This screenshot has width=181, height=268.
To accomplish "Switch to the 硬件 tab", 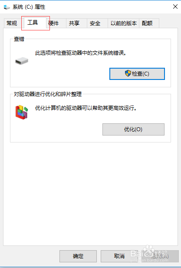I will pyautogui.click(x=56, y=23).
